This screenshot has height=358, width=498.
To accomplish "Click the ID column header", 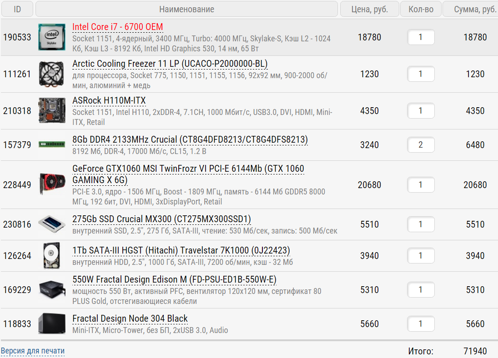I will click(x=17, y=9).
